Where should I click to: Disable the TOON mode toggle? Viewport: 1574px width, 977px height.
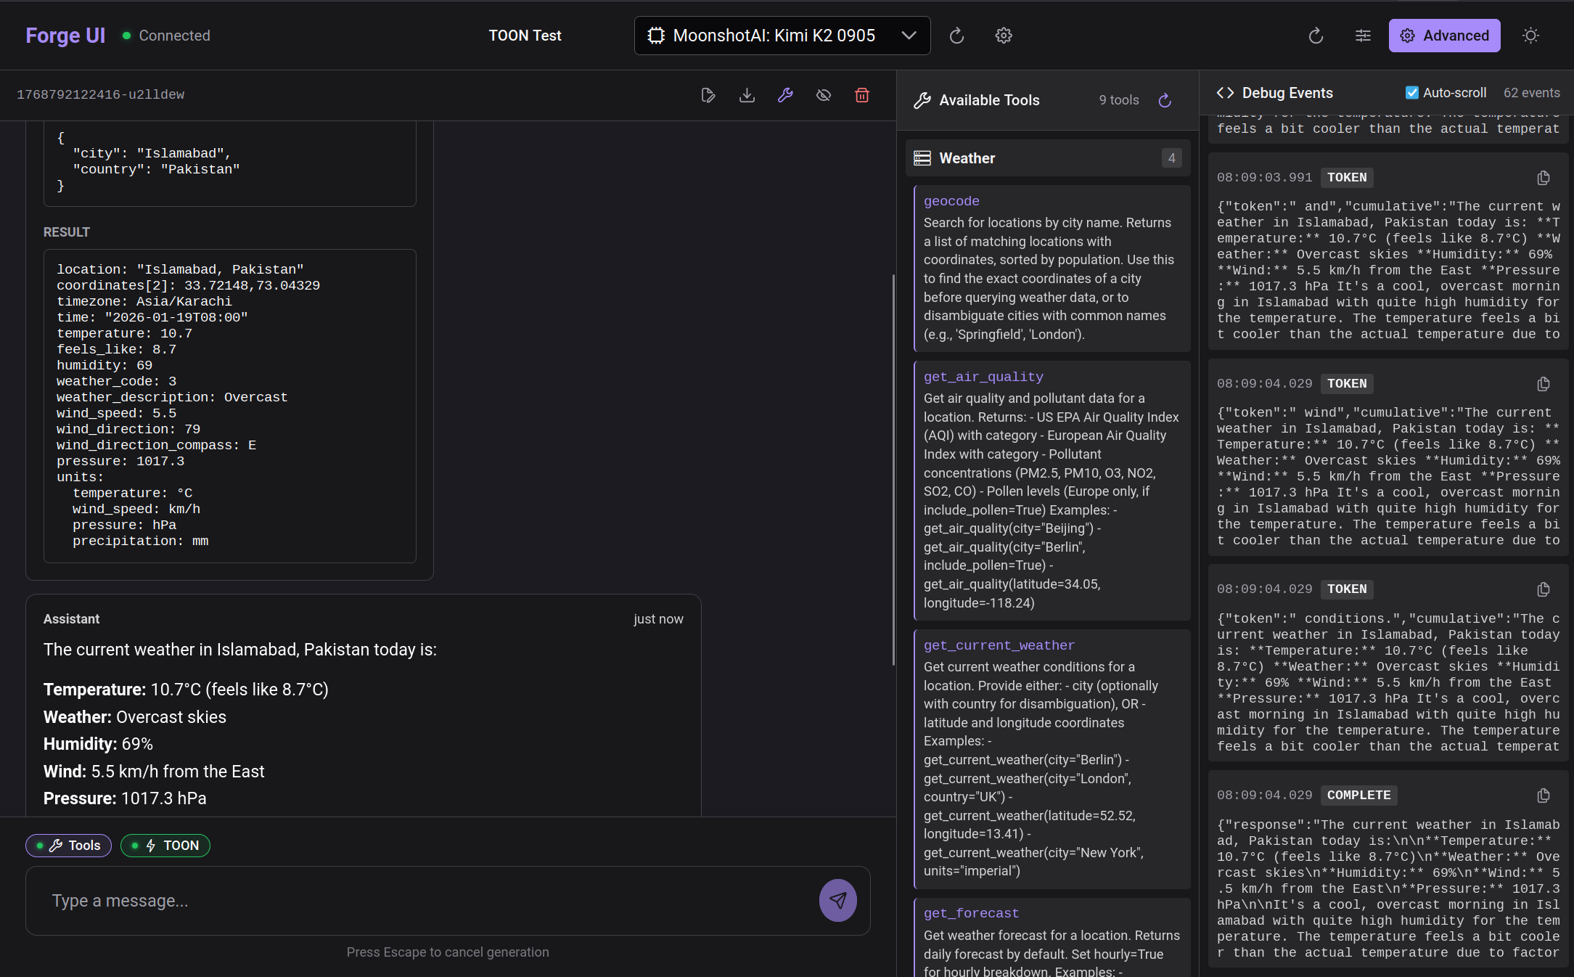[x=165, y=845]
